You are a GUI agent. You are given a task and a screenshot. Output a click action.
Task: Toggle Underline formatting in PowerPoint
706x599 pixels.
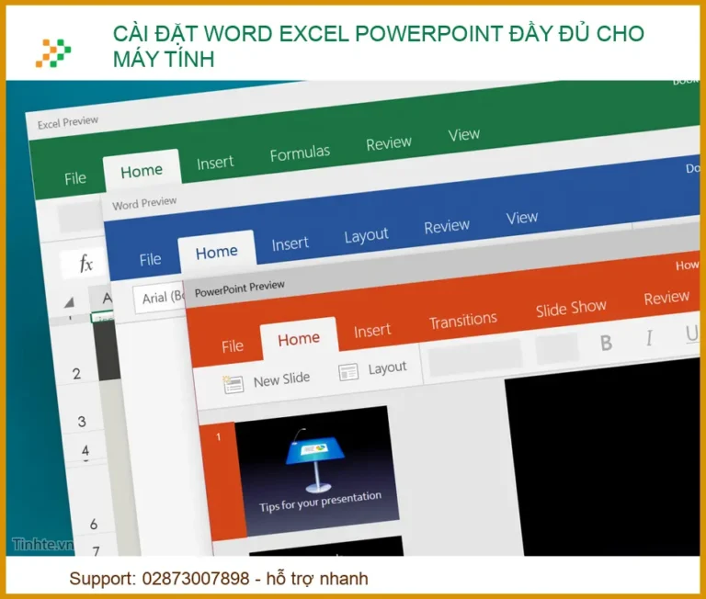(x=691, y=334)
